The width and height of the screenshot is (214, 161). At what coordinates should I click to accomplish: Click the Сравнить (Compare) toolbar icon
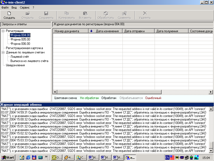point(124,13)
